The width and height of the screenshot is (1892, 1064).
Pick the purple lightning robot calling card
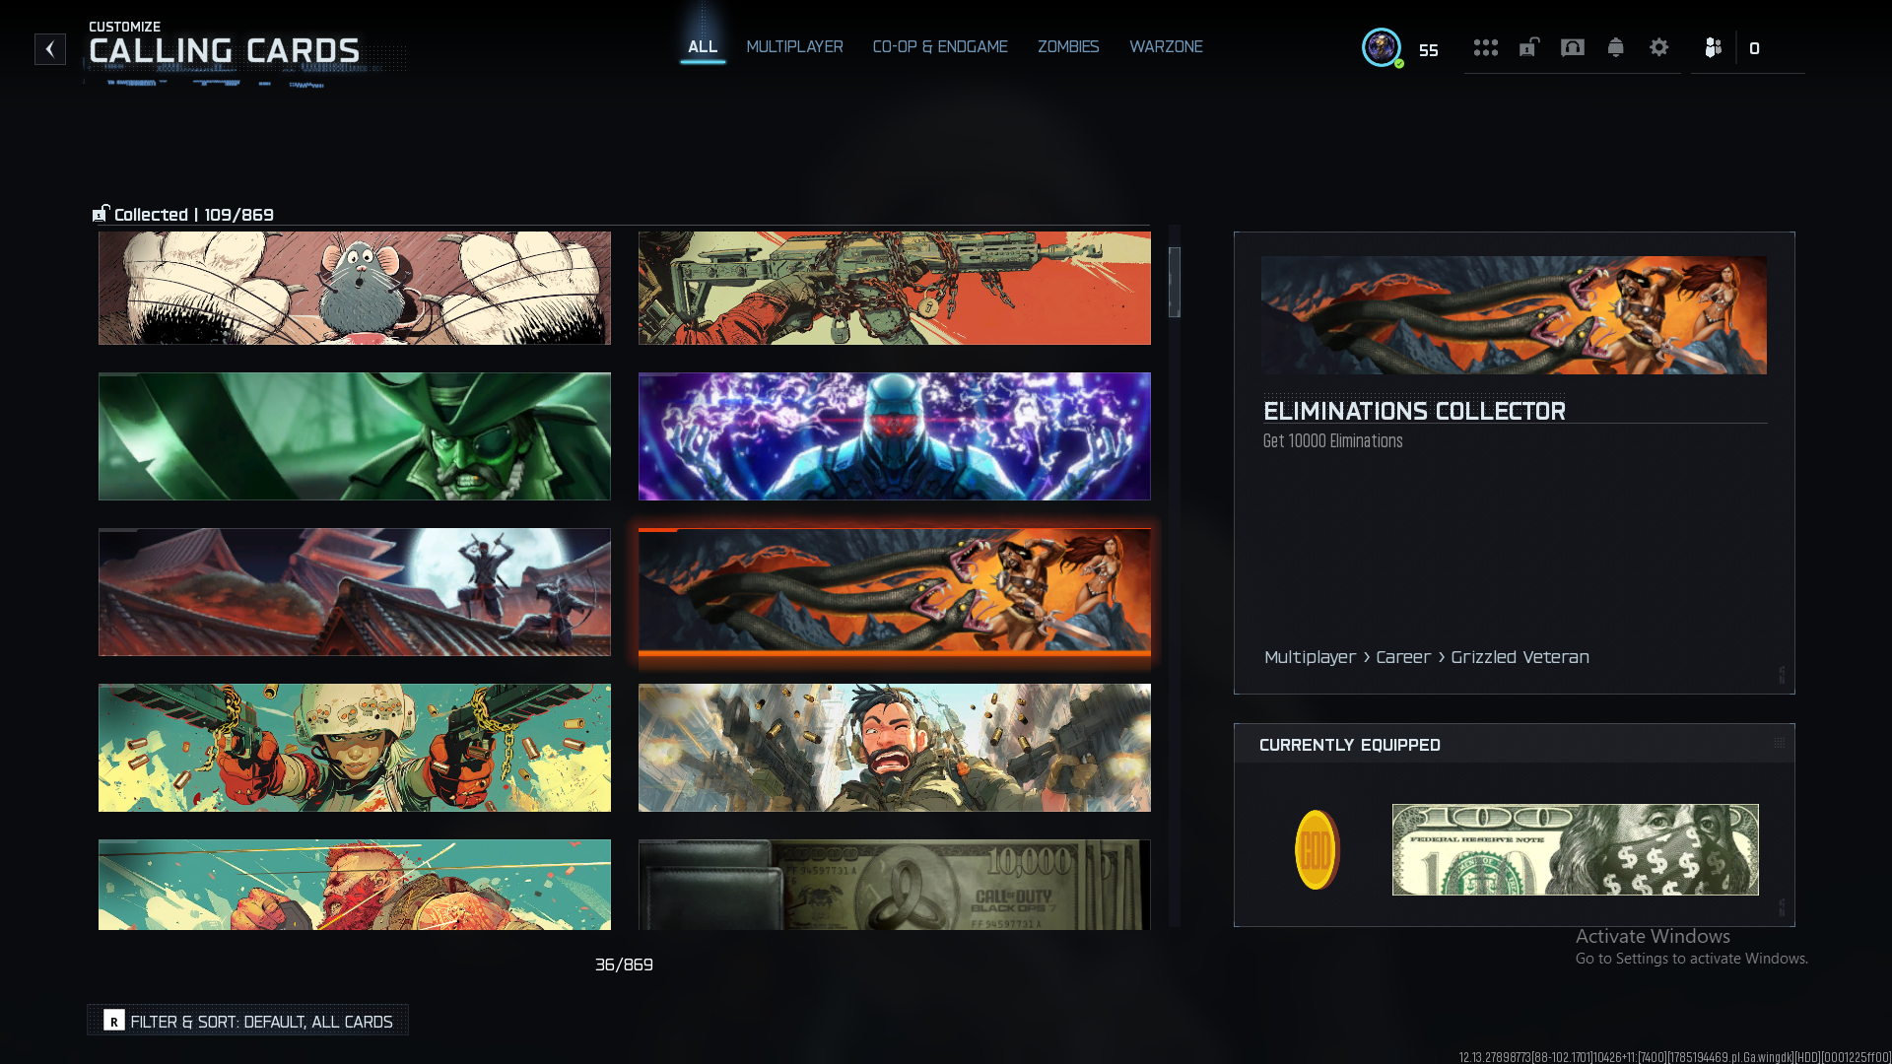pyautogui.click(x=895, y=436)
